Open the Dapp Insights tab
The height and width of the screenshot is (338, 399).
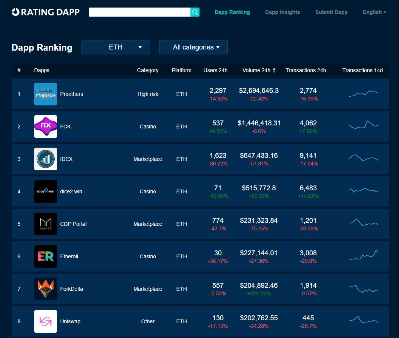pos(282,12)
